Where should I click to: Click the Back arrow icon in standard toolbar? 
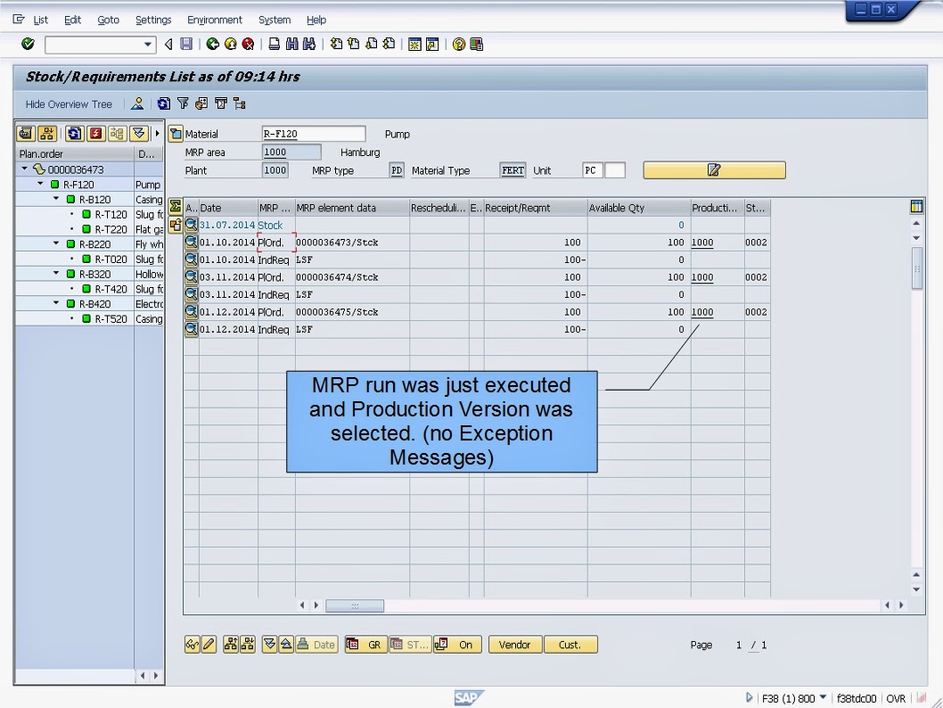(x=211, y=44)
